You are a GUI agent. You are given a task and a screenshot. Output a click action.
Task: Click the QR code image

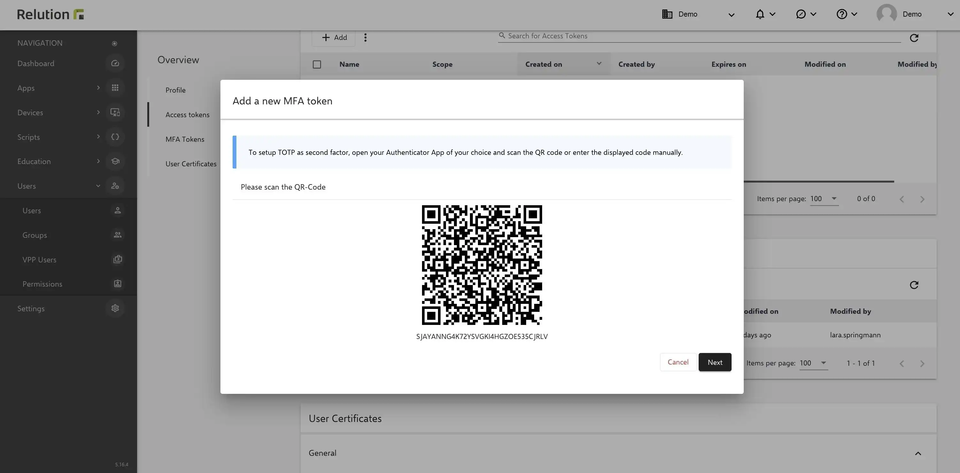[482, 265]
